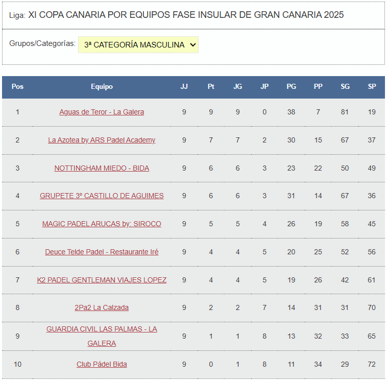Image resolution: width=387 pixels, height=381 pixels.
Task: Open GUARDIA CIVIL LAS PALMAS - LA GALERA
Action: (x=102, y=329)
